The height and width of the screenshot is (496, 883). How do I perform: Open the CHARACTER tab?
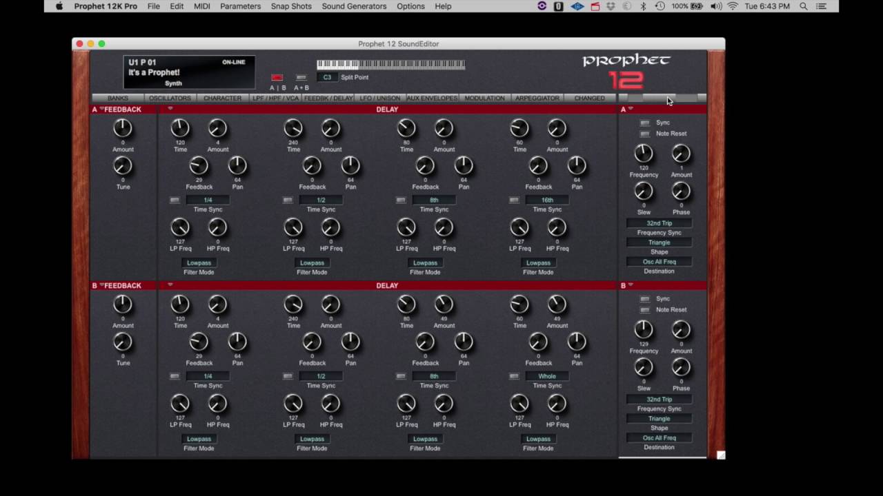pos(222,99)
